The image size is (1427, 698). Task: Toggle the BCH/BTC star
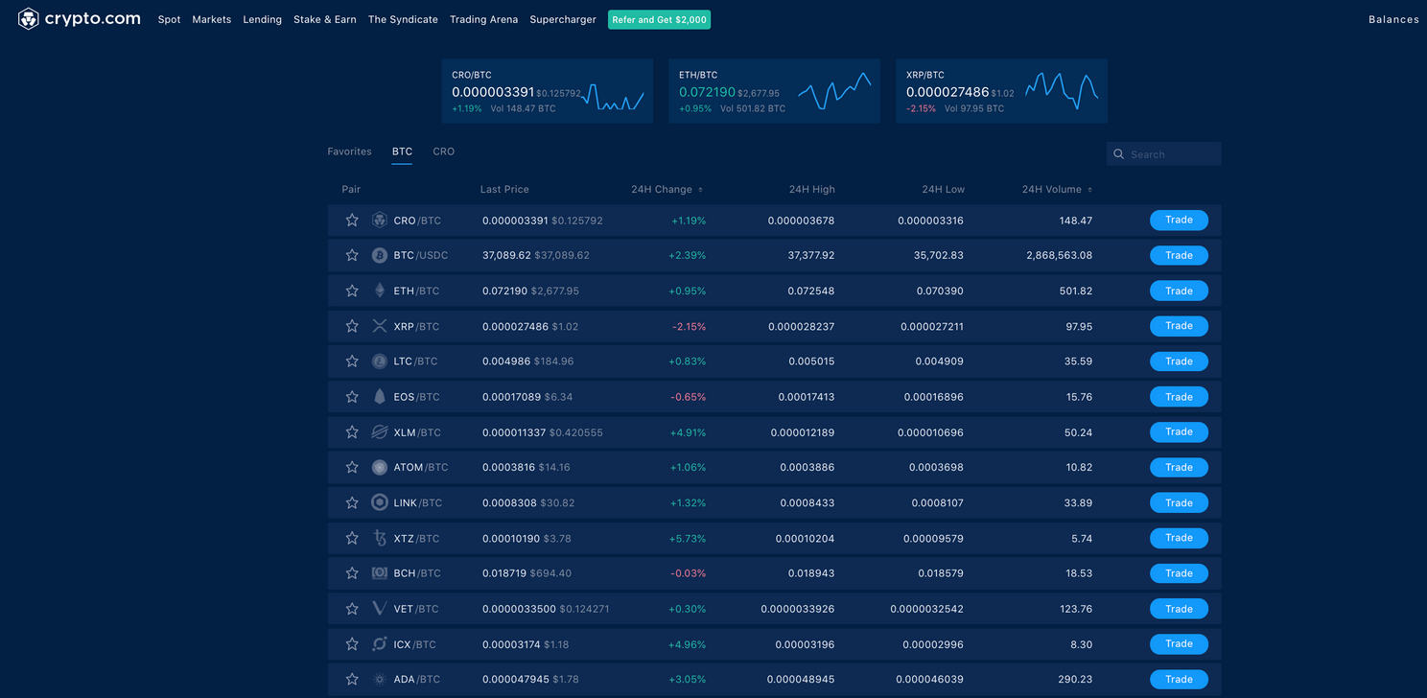point(352,573)
